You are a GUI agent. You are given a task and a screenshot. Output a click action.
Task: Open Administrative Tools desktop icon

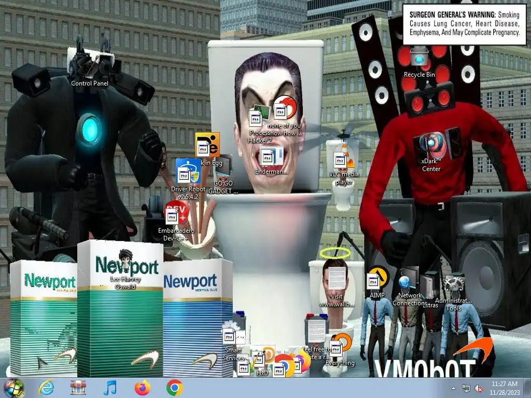[453, 288]
